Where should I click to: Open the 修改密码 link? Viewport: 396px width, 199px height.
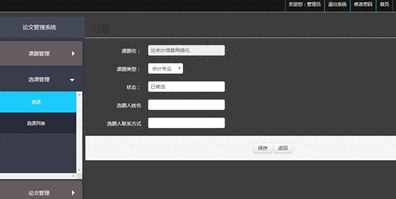(363, 5)
